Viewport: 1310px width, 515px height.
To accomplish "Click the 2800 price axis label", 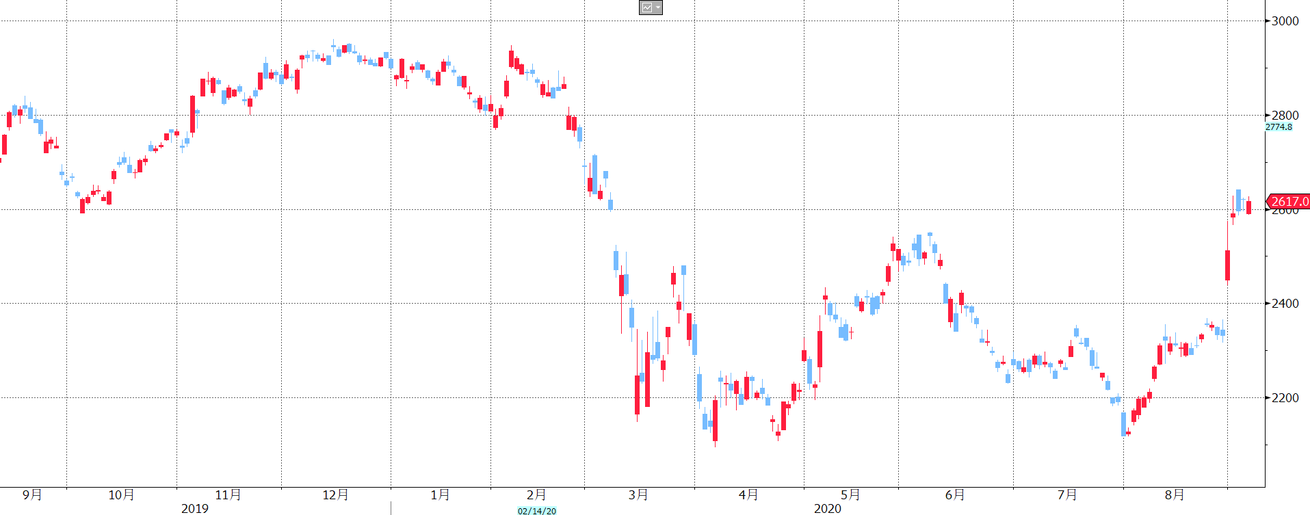I will point(1285,116).
